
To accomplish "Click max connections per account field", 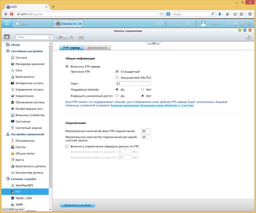I will tap(146, 137).
